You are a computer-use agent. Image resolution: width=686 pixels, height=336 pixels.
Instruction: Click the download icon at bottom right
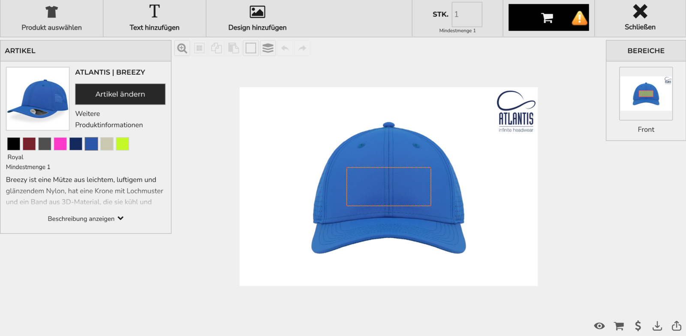coord(657,326)
